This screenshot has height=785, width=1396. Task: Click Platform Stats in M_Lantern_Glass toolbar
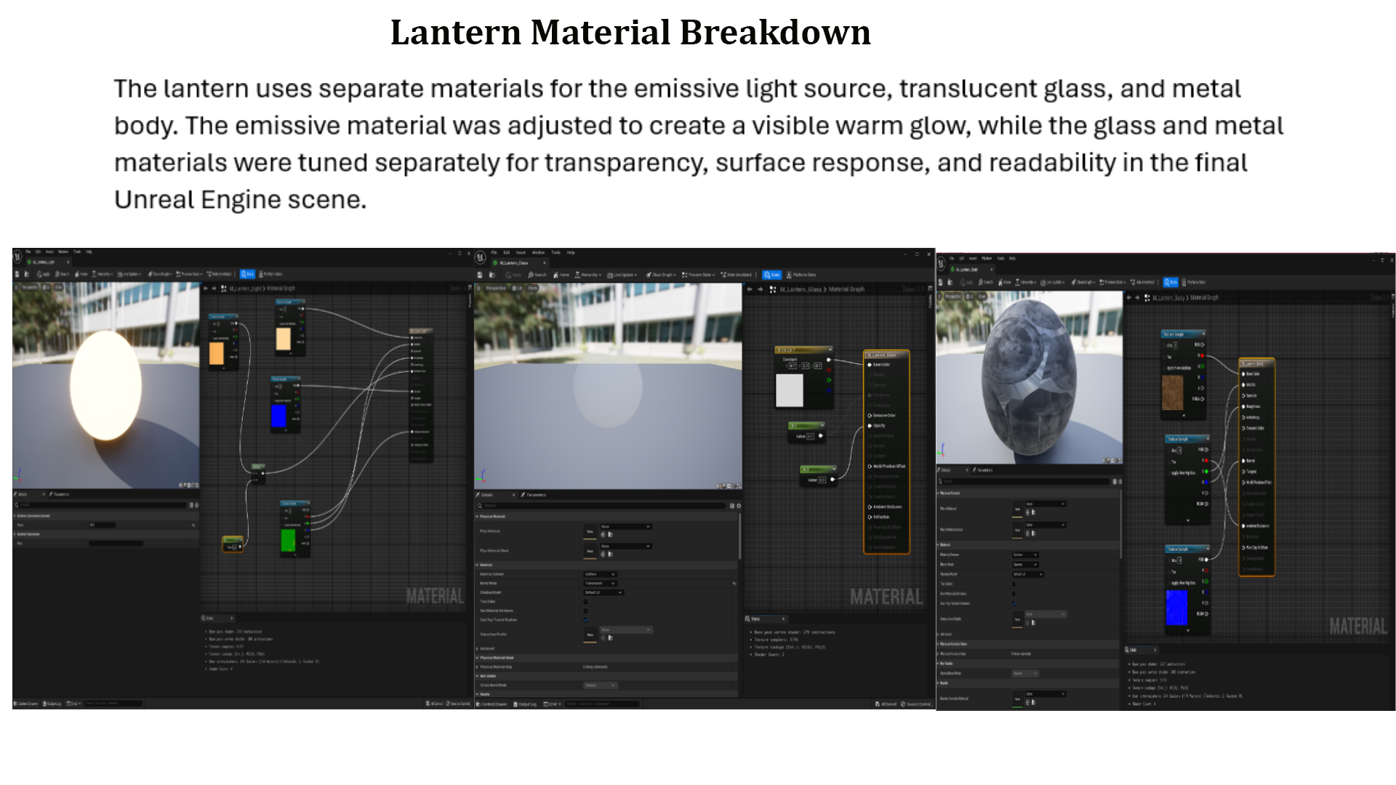click(x=801, y=275)
